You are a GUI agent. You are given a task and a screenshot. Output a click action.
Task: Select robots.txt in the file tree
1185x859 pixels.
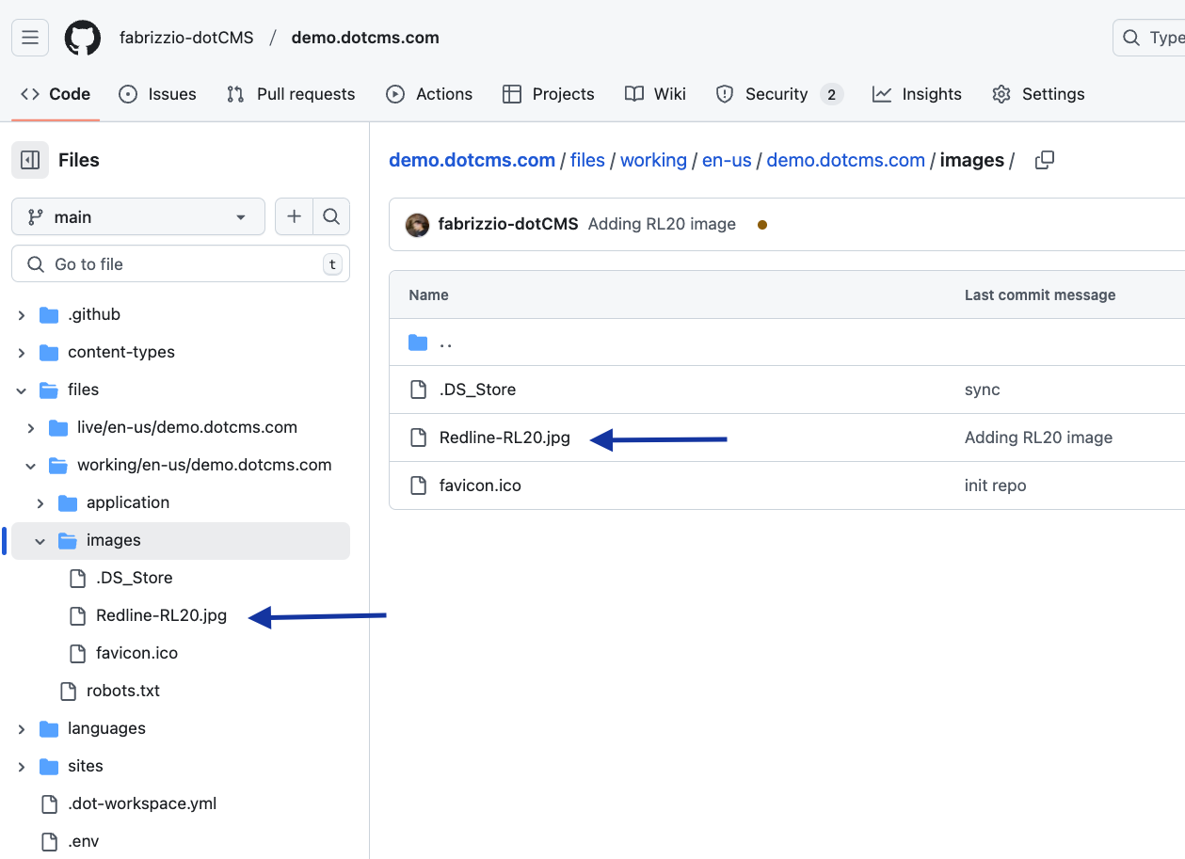point(122,691)
